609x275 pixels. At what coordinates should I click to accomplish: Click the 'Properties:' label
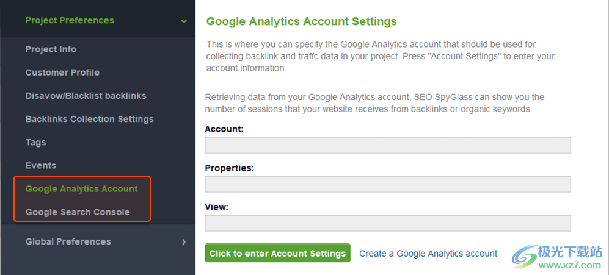tap(229, 168)
